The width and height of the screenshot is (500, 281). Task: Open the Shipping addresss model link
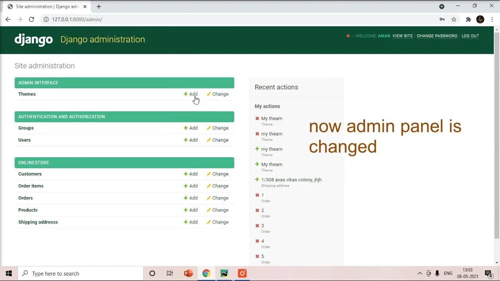[38, 222]
